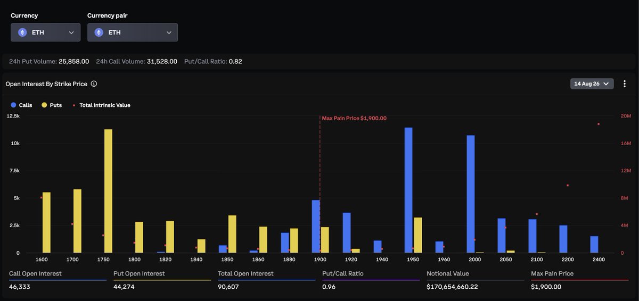Click the tall yellow put bar at 1750

coord(108,191)
